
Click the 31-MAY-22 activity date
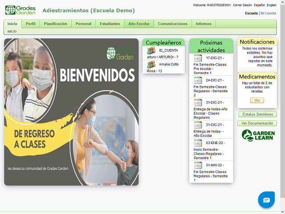(215, 165)
